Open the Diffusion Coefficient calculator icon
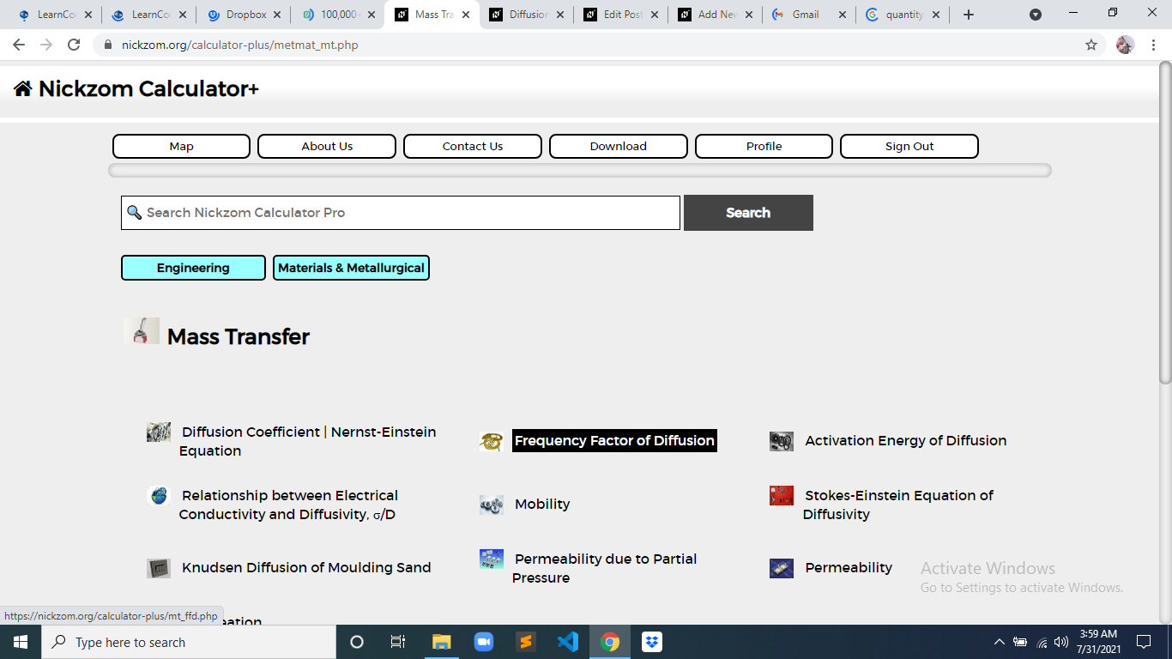This screenshot has width=1172, height=659. click(159, 432)
